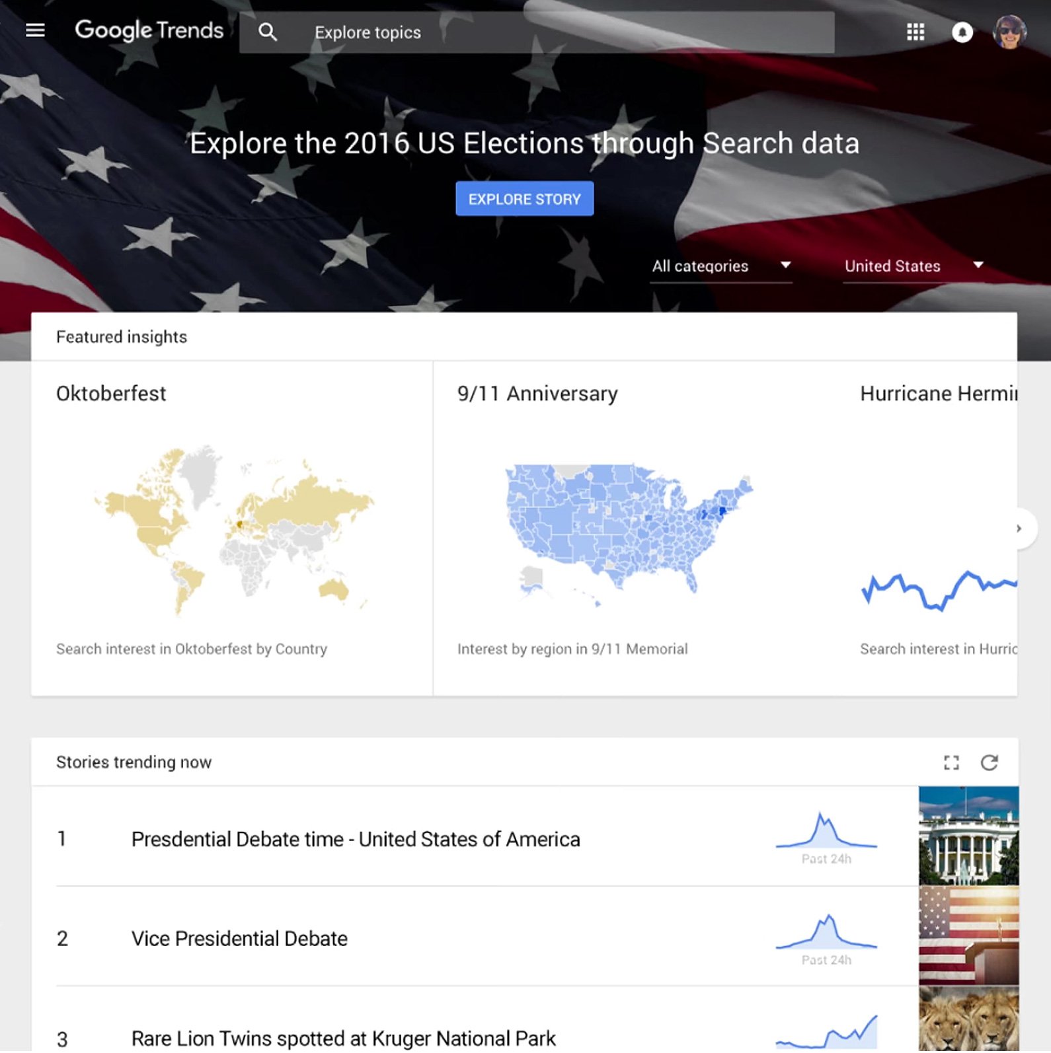This screenshot has height=1053, width=1051.
Task: Open the 9/11 Anniversary insight title
Action: point(537,394)
